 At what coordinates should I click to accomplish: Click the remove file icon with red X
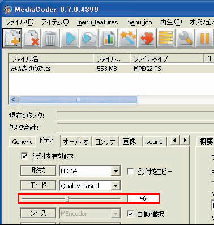click(x=32, y=39)
